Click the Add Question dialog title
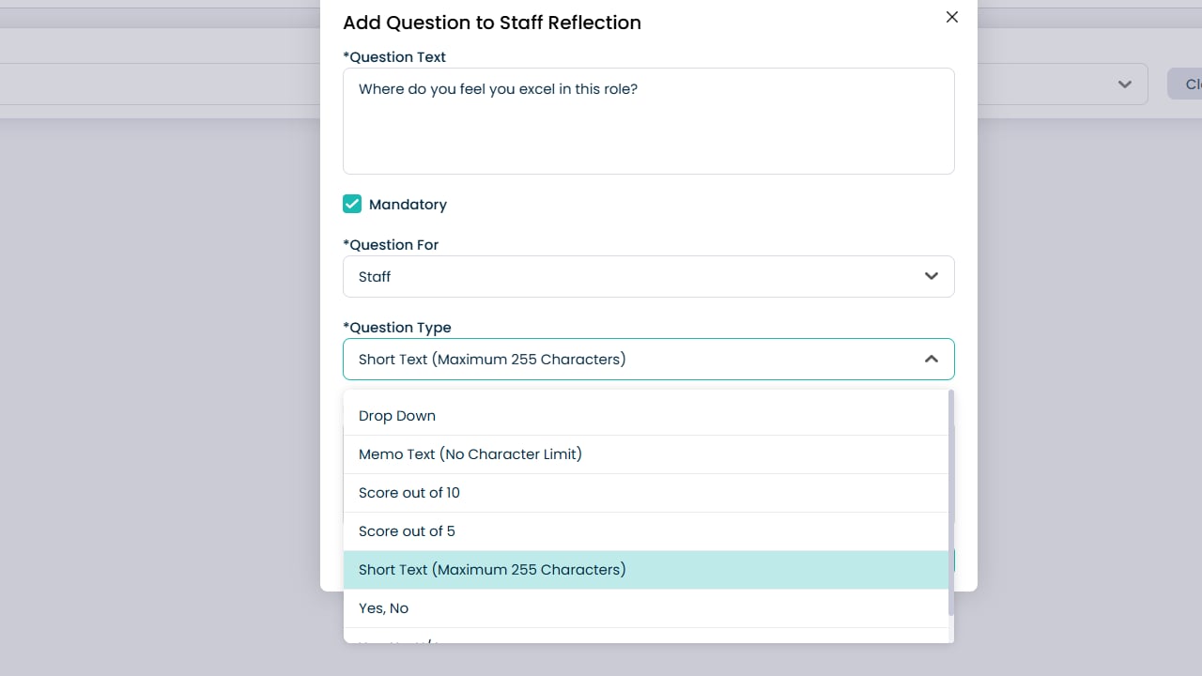 pyautogui.click(x=492, y=23)
